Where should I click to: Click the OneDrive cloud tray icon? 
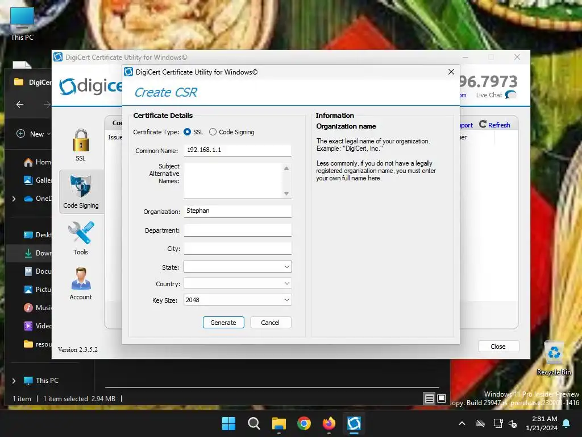coord(480,423)
